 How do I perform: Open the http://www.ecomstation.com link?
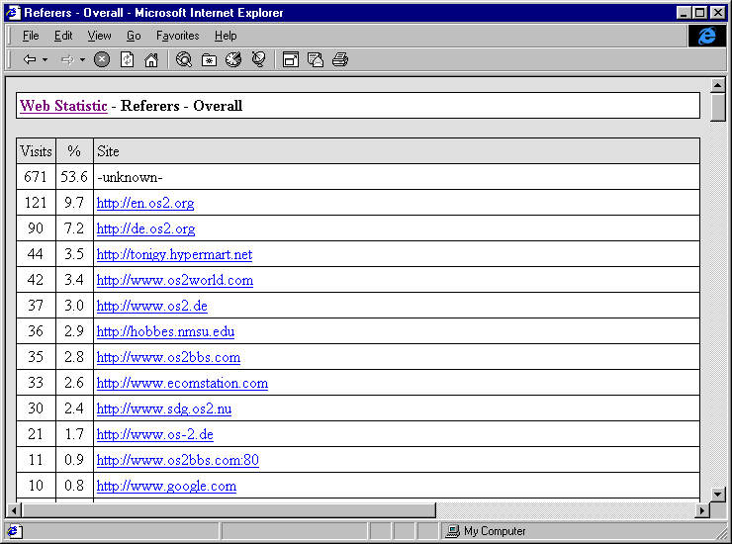pyautogui.click(x=182, y=383)
